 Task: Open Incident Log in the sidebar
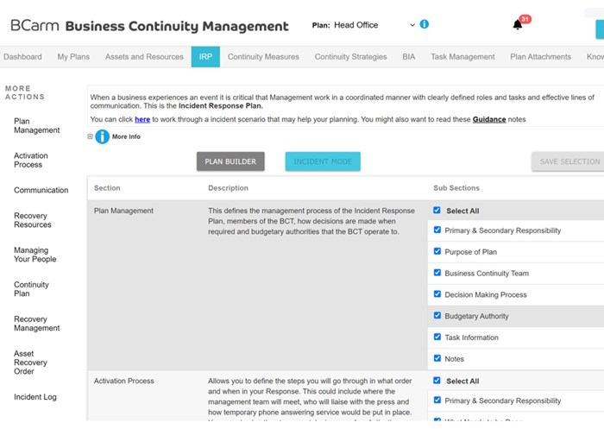35,397
